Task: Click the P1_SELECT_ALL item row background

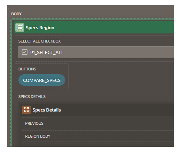Action: click(118, 52)
